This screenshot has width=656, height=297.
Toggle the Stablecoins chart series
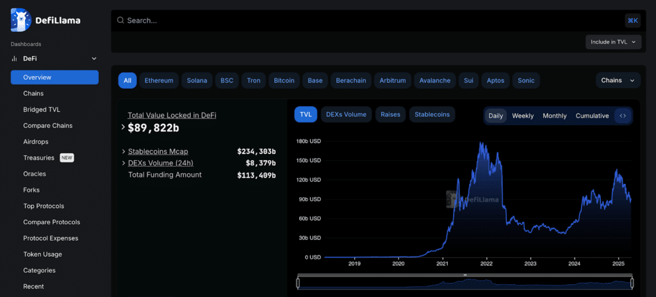432,114
